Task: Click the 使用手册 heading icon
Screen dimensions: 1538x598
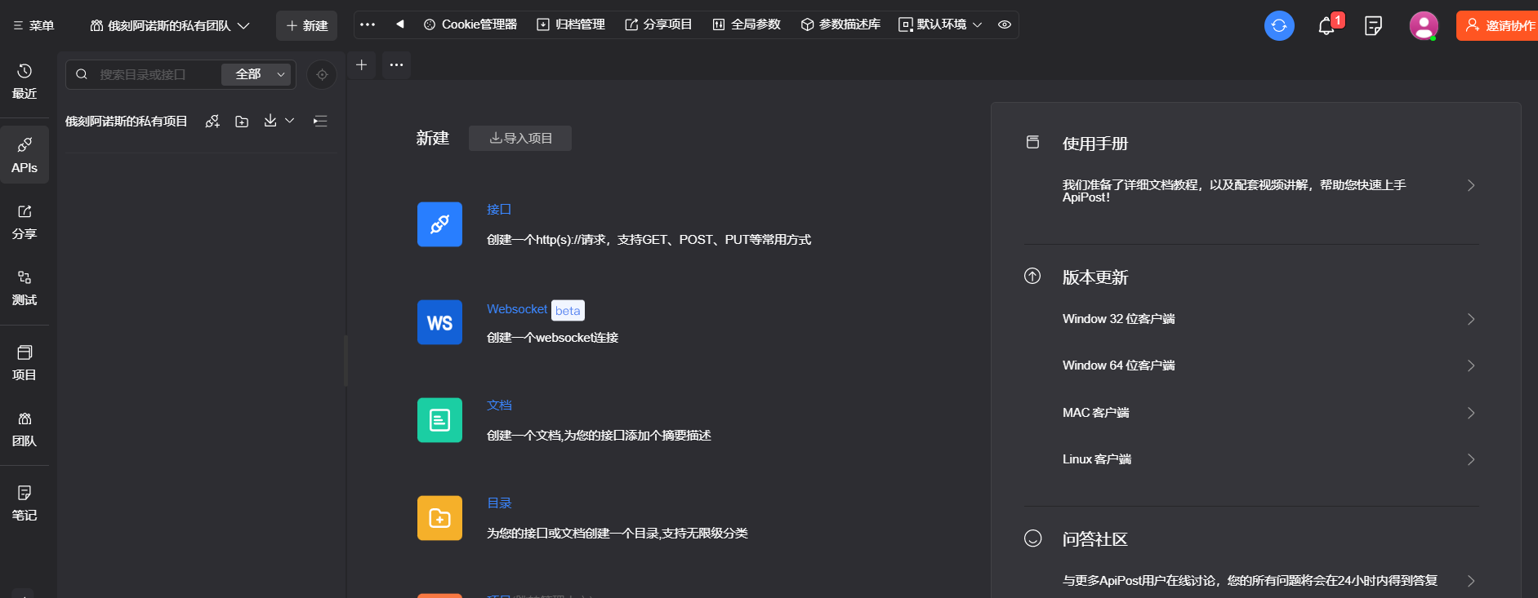Action: [1032, 142]
